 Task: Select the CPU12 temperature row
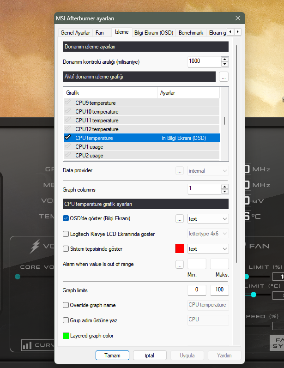click(141, 129)
